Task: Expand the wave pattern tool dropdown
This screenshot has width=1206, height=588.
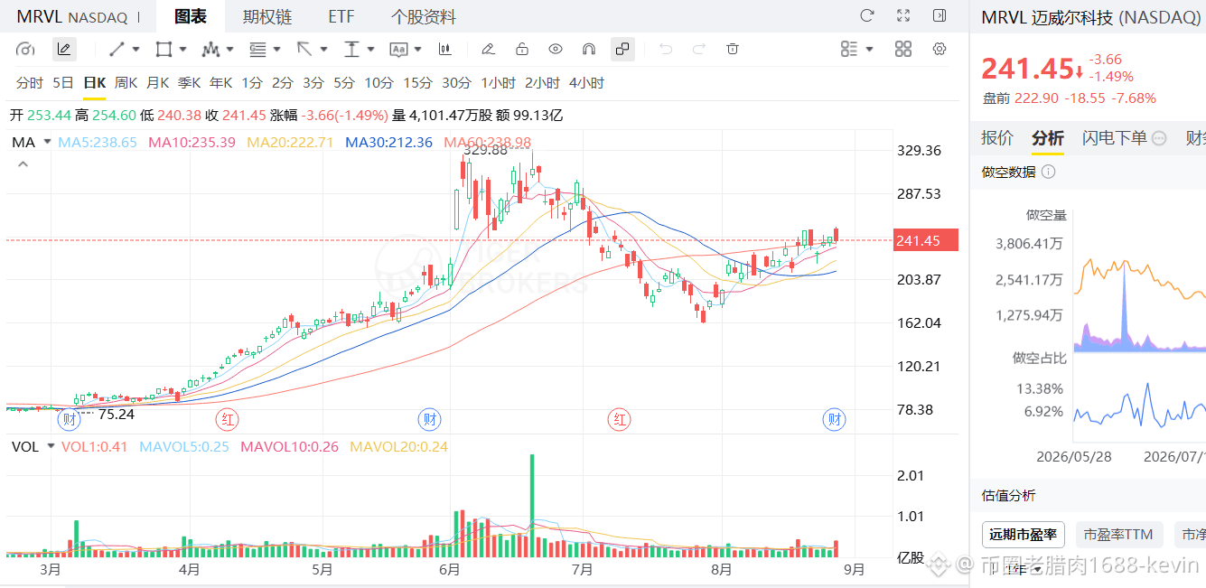Action: pyautogui.click(x=230, y=49)
